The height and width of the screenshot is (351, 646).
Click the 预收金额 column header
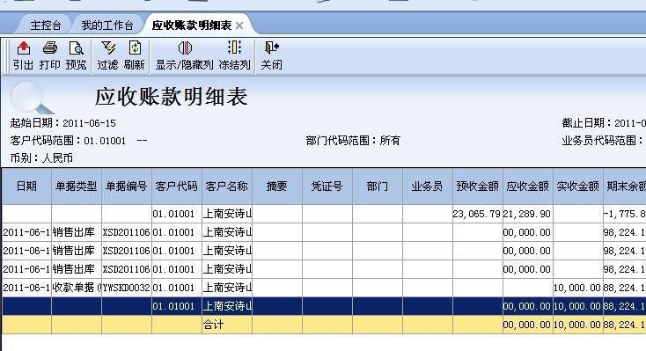pyautogui.click(x=478, y=186)
